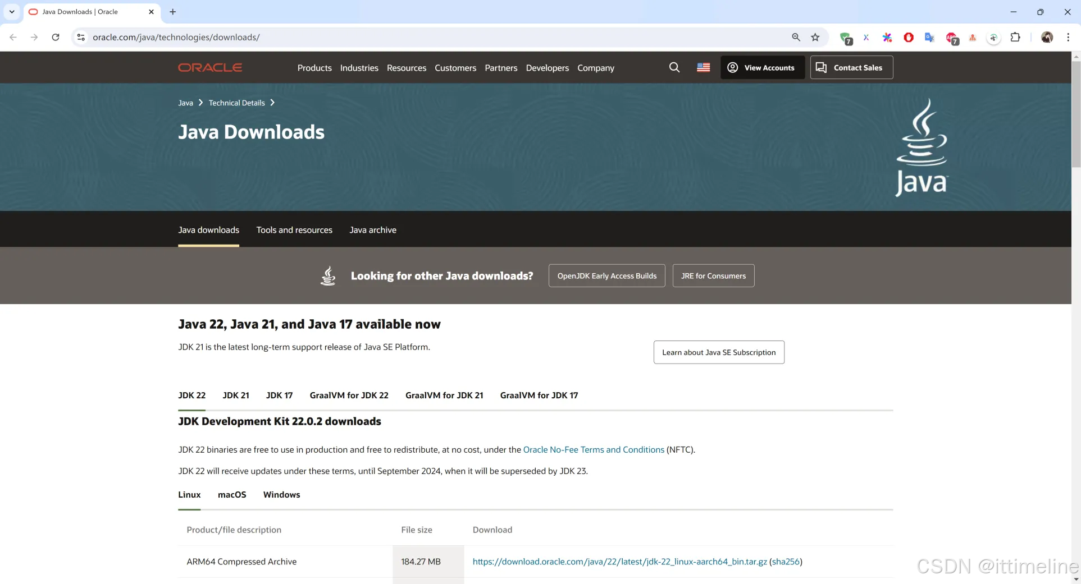This screenshot has height=584, width=1081.
Task: Open the sha256 checksum link
Action: (786, 562)
